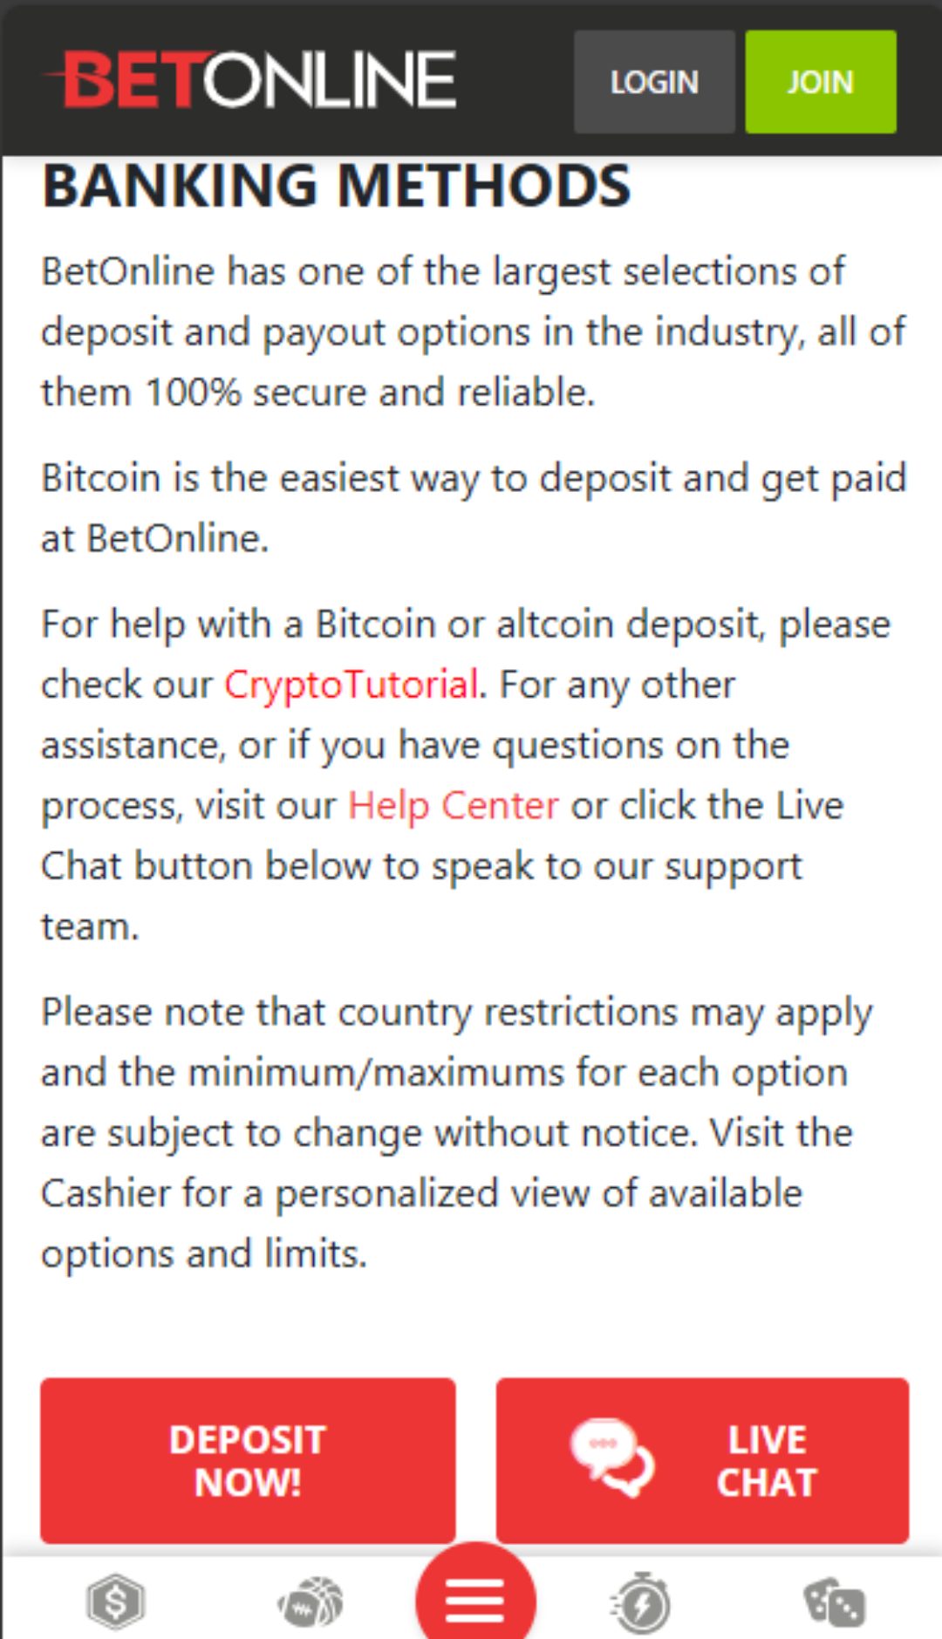The image size is (942, 1639).
Task: Open the casino dice icon
Action: [x=835, y=1602]
